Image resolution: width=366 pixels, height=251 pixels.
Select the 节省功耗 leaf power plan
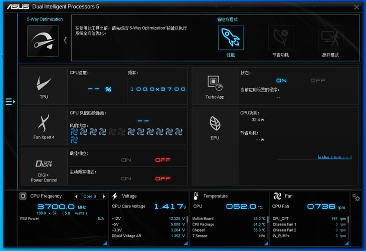click(281, 37)
